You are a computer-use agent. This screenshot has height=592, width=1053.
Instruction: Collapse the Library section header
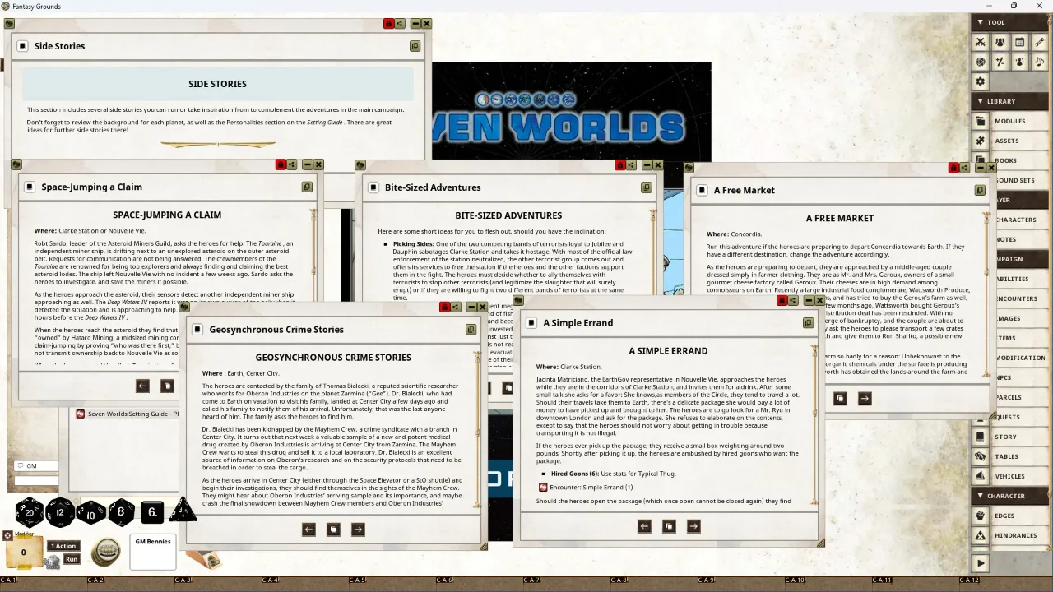[1011, 101]
